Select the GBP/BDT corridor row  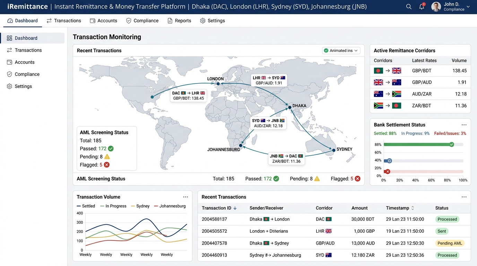pyautogui.click(x=420, y=71)
